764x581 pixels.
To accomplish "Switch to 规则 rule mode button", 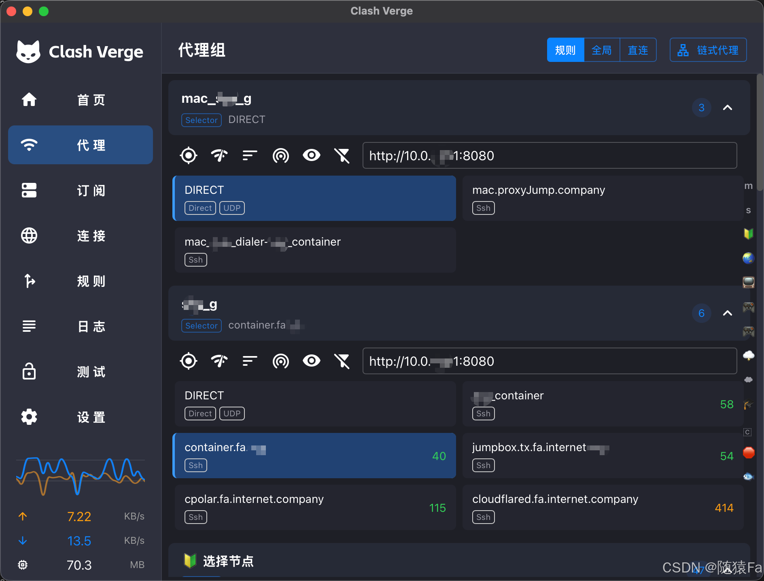I will pos(565,50).
